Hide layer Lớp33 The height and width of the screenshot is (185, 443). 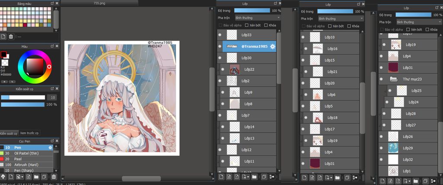click(219, 35)
